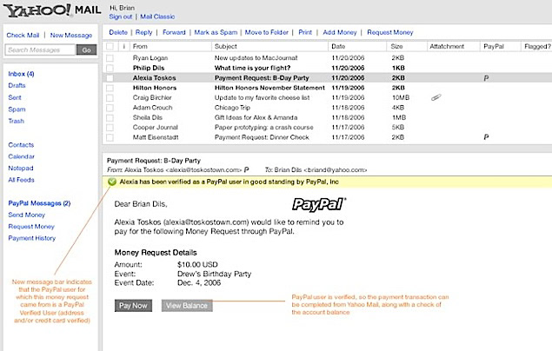552x351 pixels.
Task: Click the PayPal logo in the message
Action: 319,204
